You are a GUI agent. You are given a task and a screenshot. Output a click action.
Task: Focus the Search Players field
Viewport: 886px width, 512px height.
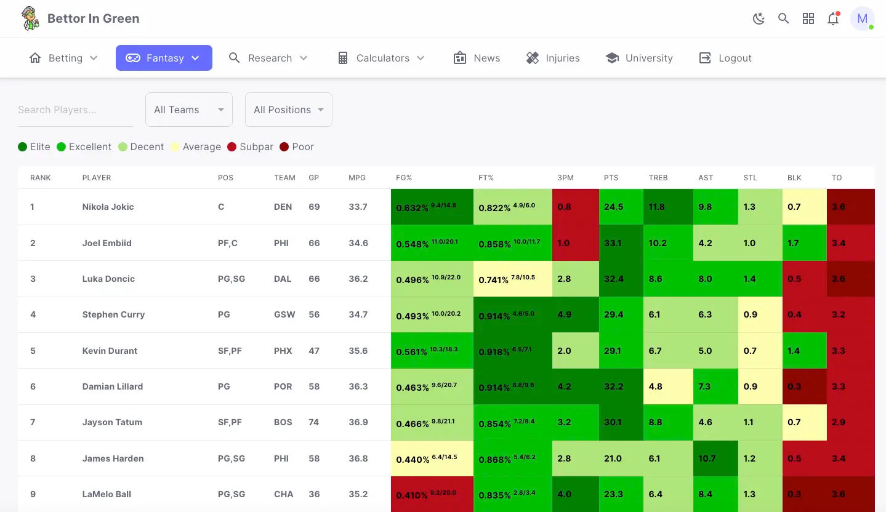[x=75, y=110]
